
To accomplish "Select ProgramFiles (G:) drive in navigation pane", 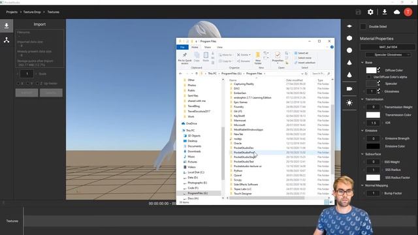I will (197, 193).
